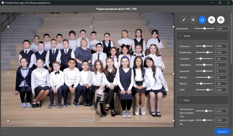
Task: Click PrinDay app logo in title bar
Action: tap(3, 3)
